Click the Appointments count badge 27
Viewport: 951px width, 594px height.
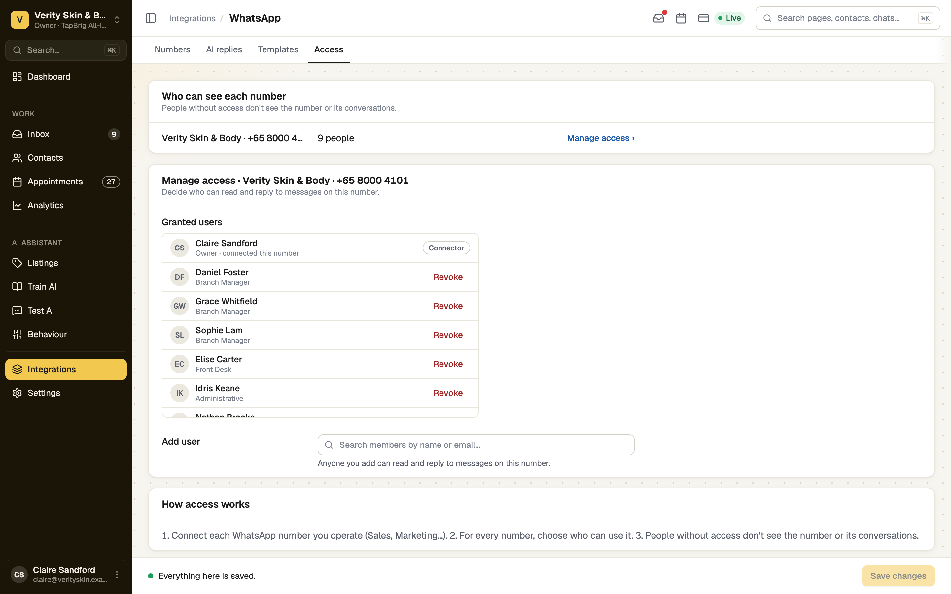click(111, 182)
